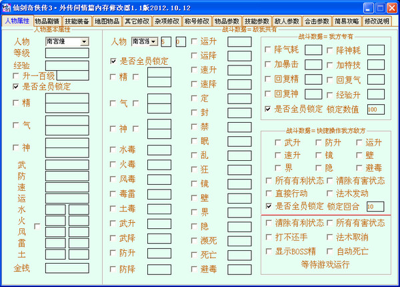Select the 地图物品 tab

[x=107, y=21]
